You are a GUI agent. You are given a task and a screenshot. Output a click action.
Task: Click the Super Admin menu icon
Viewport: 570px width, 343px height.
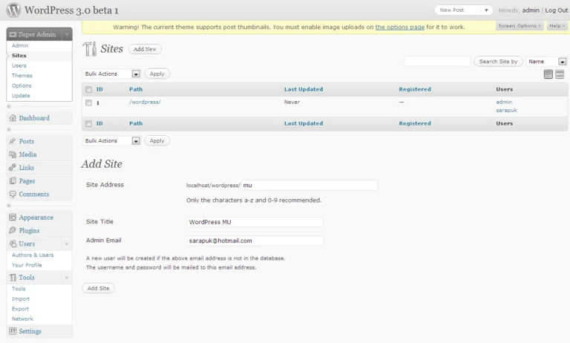click(x=13, y=35)
